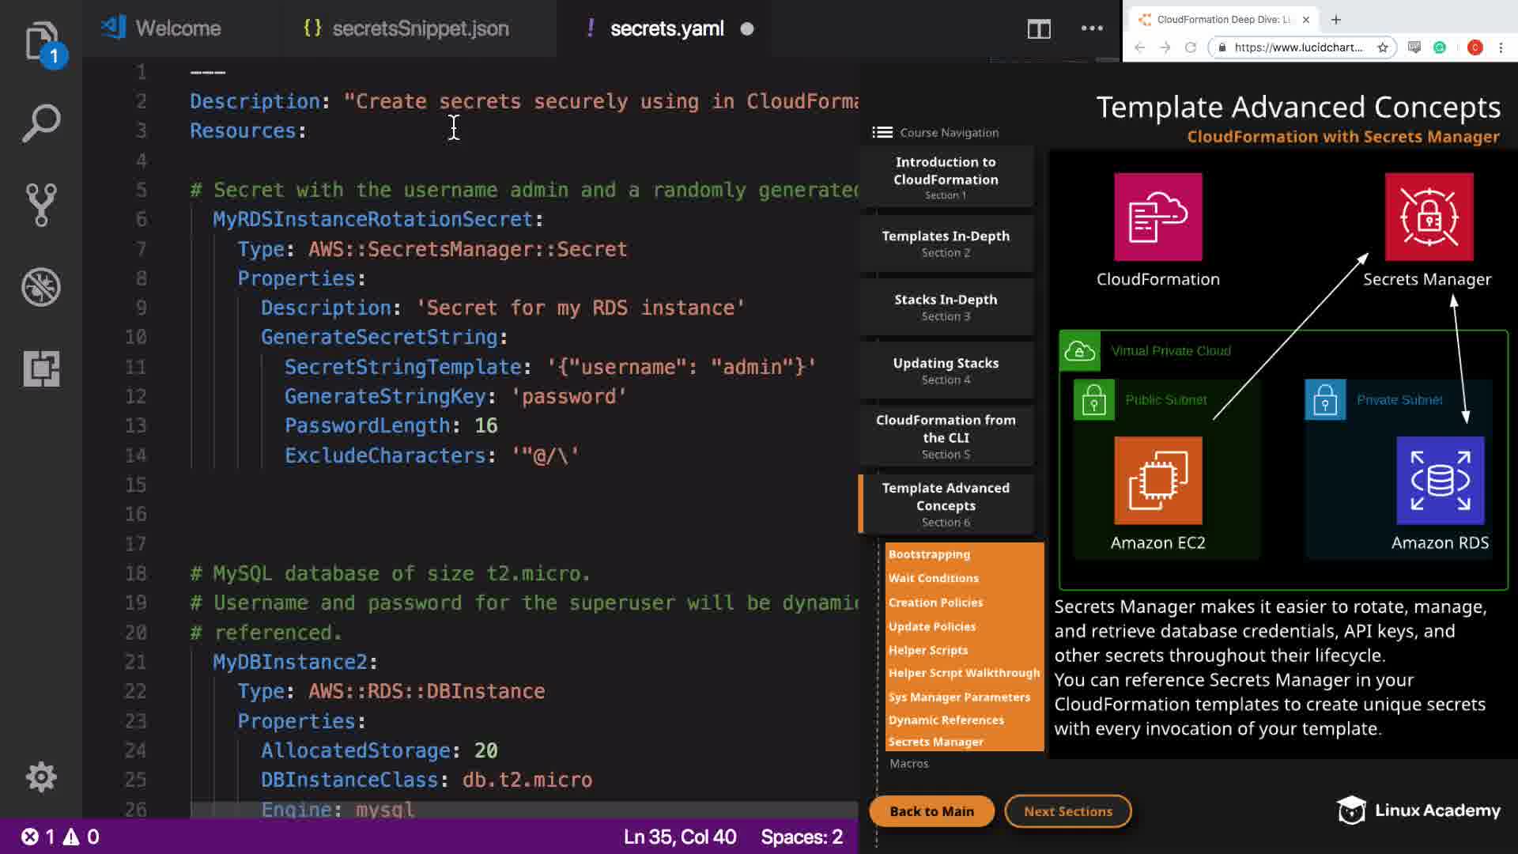Expand Templates In-Depth Section 2
Screen dimensions: 1518x854
[x=946, y=244]
